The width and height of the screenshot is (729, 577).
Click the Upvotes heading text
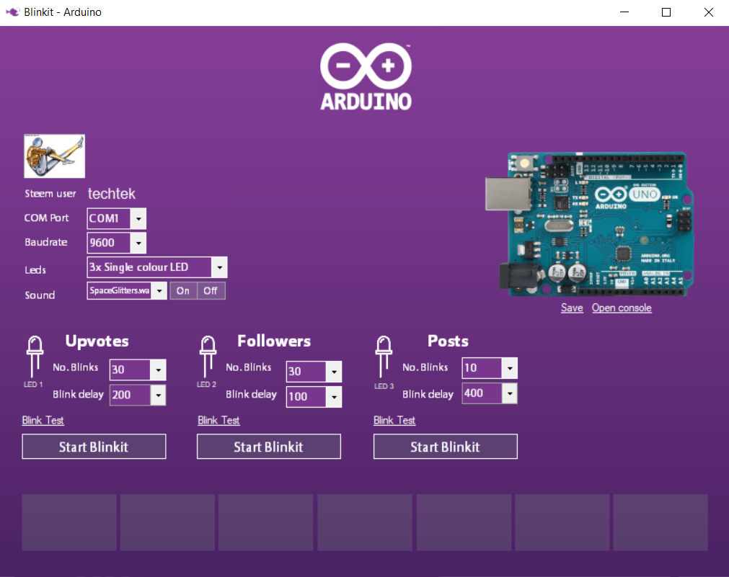[97, 341]
